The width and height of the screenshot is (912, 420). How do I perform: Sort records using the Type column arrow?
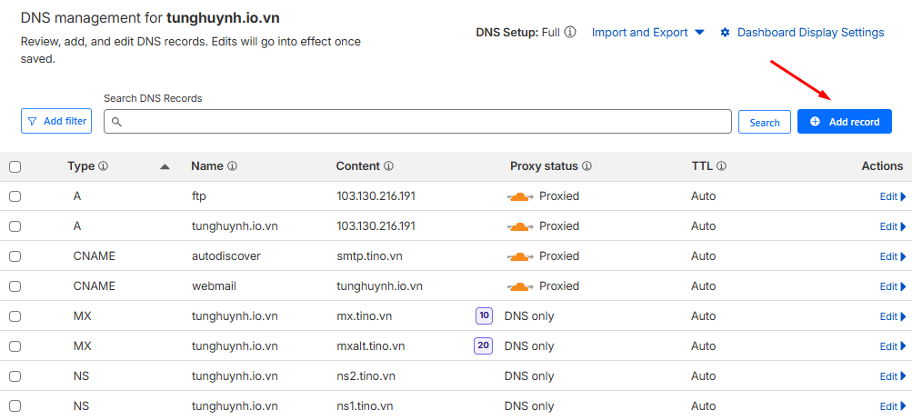coord(165,166)
